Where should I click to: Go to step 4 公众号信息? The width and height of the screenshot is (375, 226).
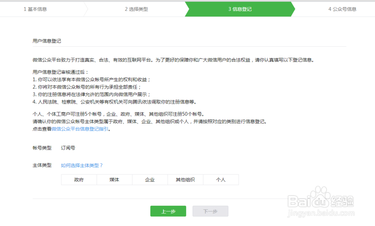click(342, 9)
